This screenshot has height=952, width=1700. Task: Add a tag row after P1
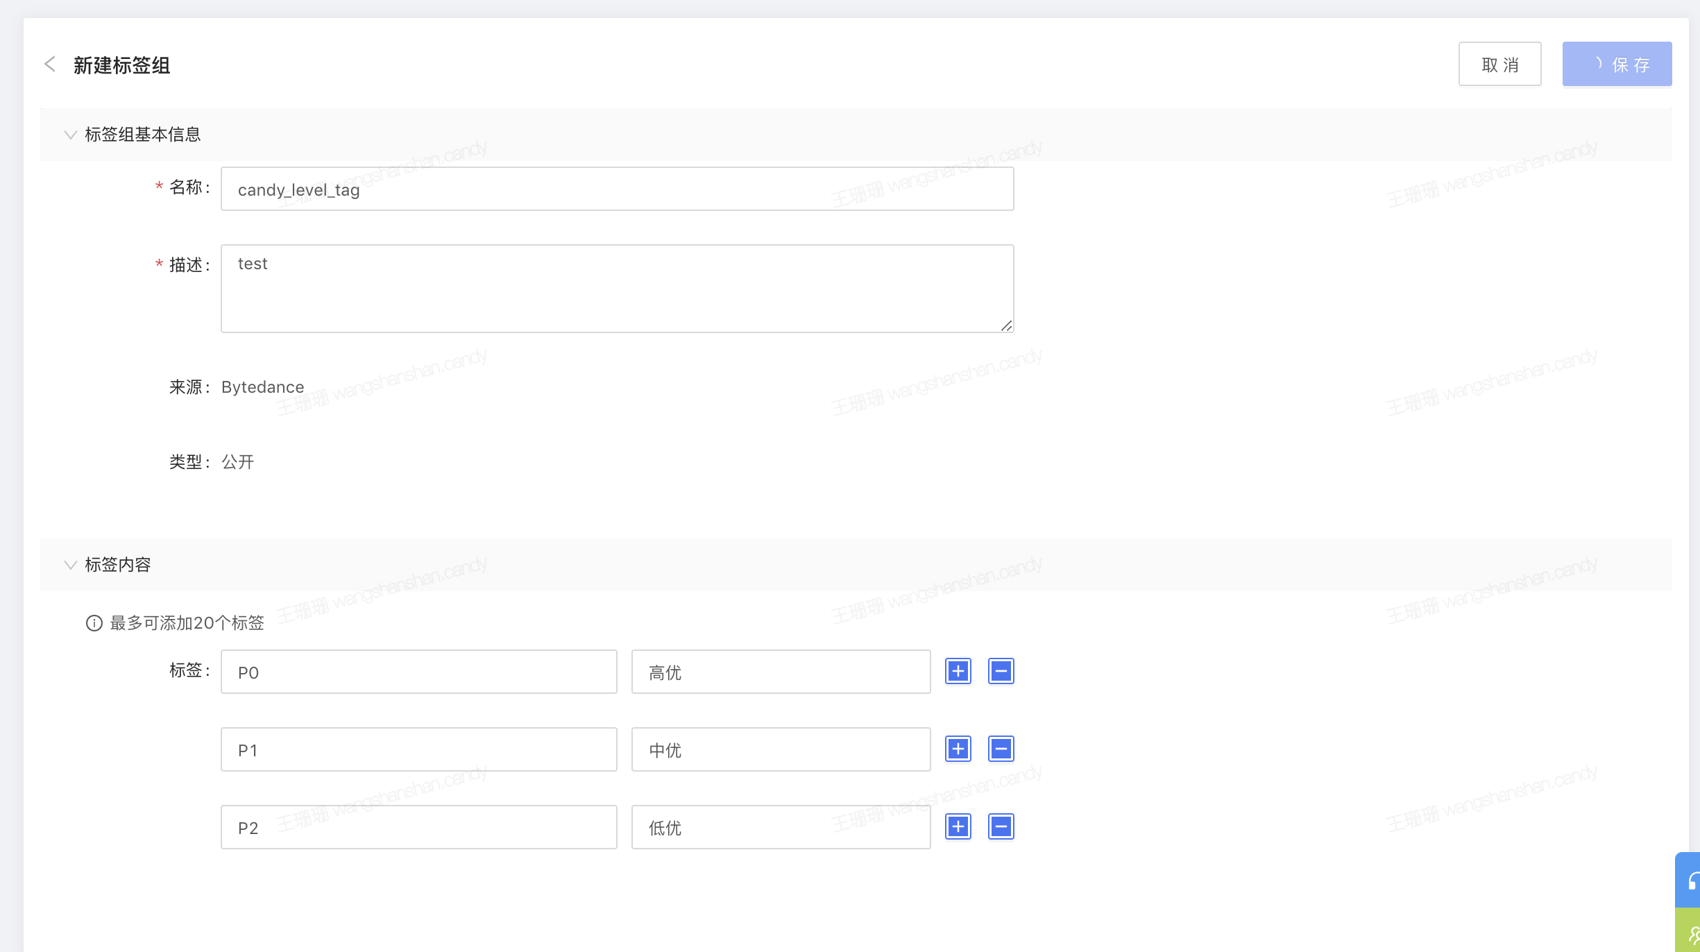pos(958,749)
